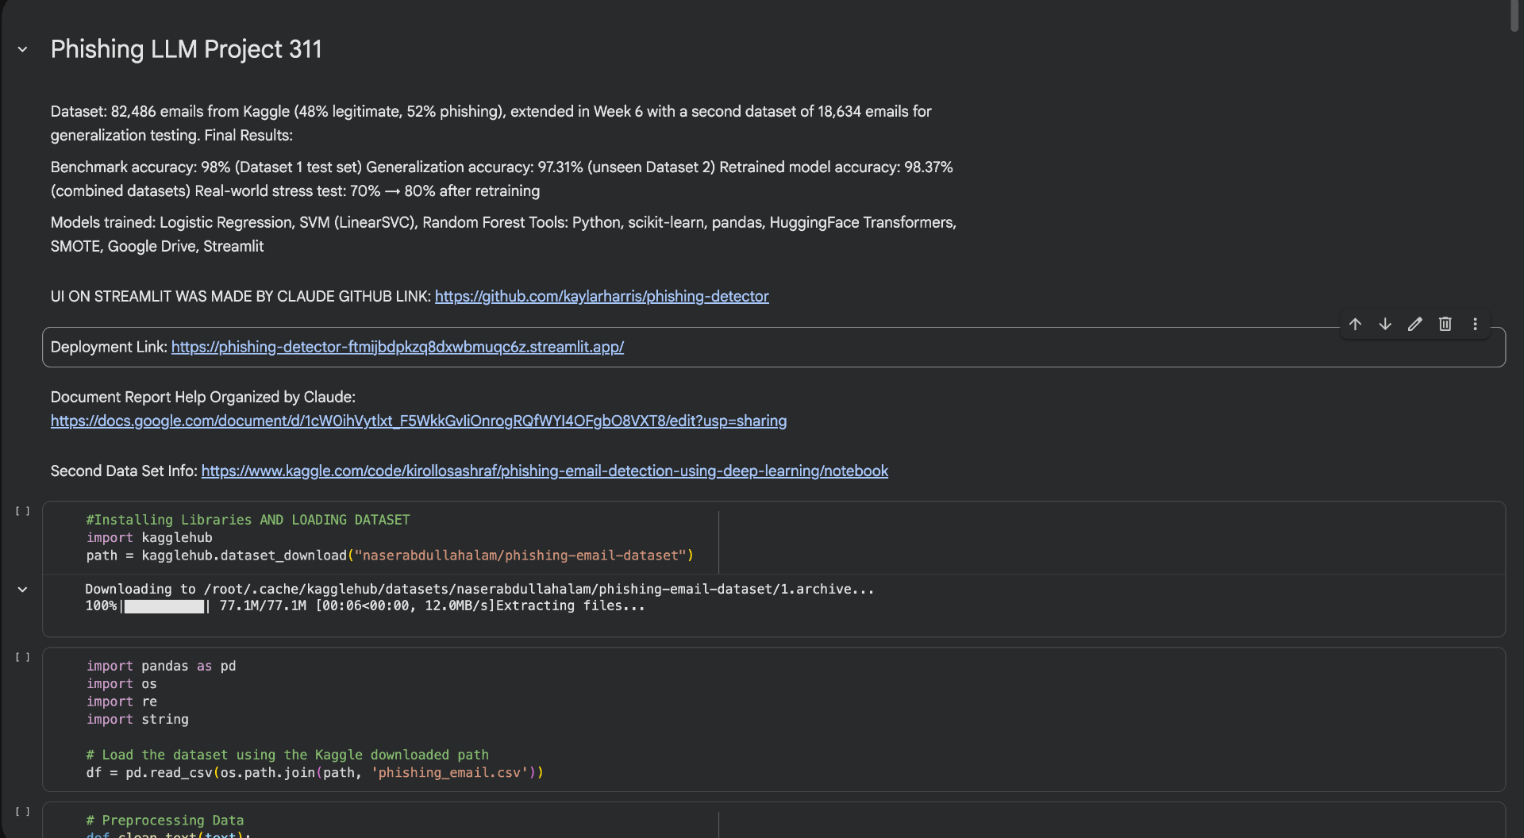Click the vertical scrollbar thumb of the notebook
The image size is (1524, 838).
click(1514, 16)
